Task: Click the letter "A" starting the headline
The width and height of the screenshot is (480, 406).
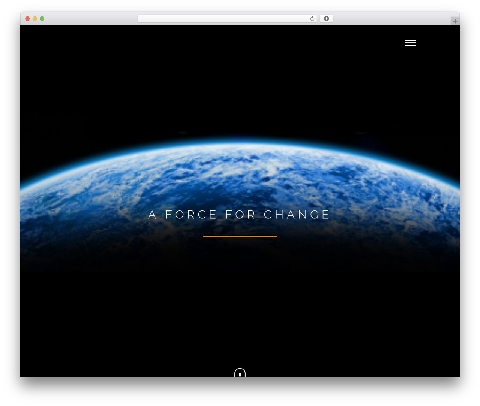Action: [152, 215]
